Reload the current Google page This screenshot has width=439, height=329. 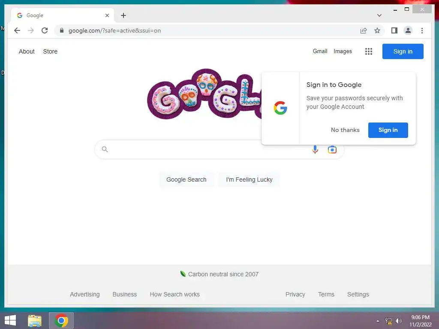tap(45, 30)
